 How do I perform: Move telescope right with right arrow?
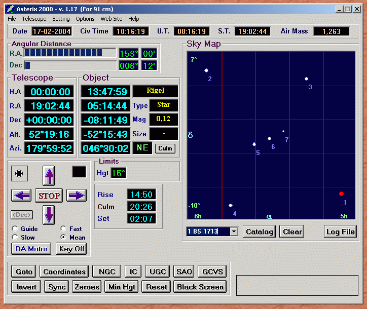tap(77, 196)
